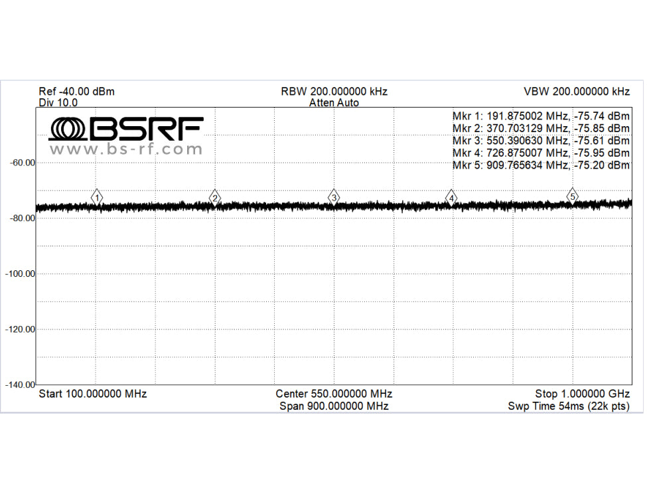Click the Mkr 1 readout at 191.875002 MHz
This screenshot has height=498, width=647.
(541, 115)
